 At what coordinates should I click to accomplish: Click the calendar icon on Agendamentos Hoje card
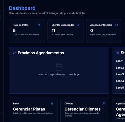(x=116, y=25)
